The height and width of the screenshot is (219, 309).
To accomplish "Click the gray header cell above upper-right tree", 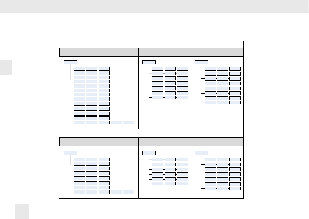I will (x=217, y=52).
